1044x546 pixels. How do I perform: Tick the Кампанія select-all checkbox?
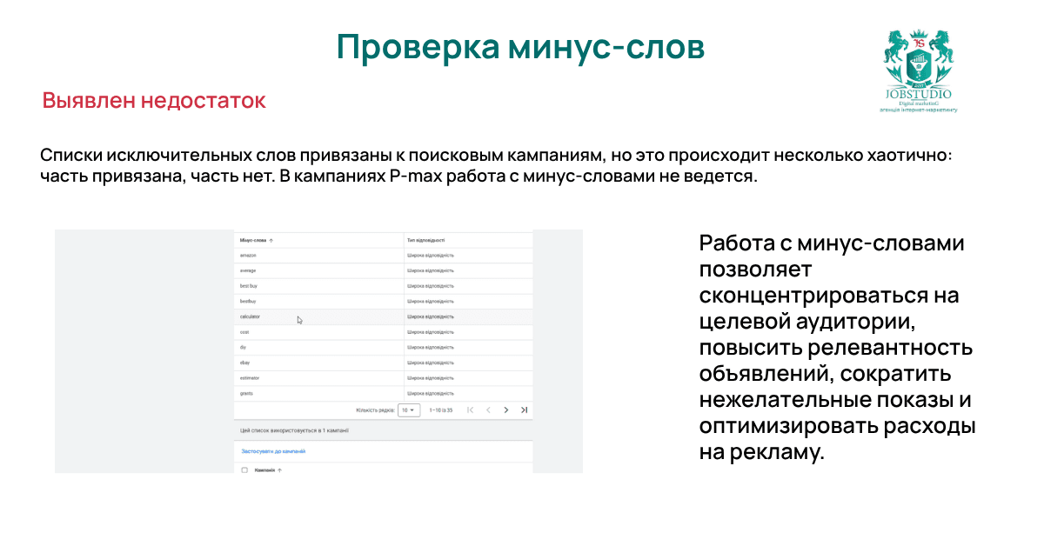(x=244, y=469)
